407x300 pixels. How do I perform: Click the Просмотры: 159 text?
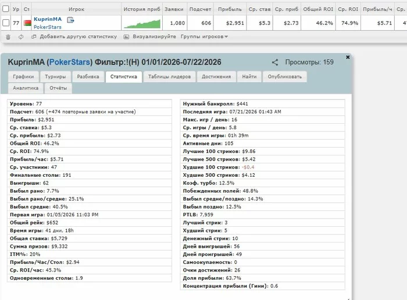[309, 62]
